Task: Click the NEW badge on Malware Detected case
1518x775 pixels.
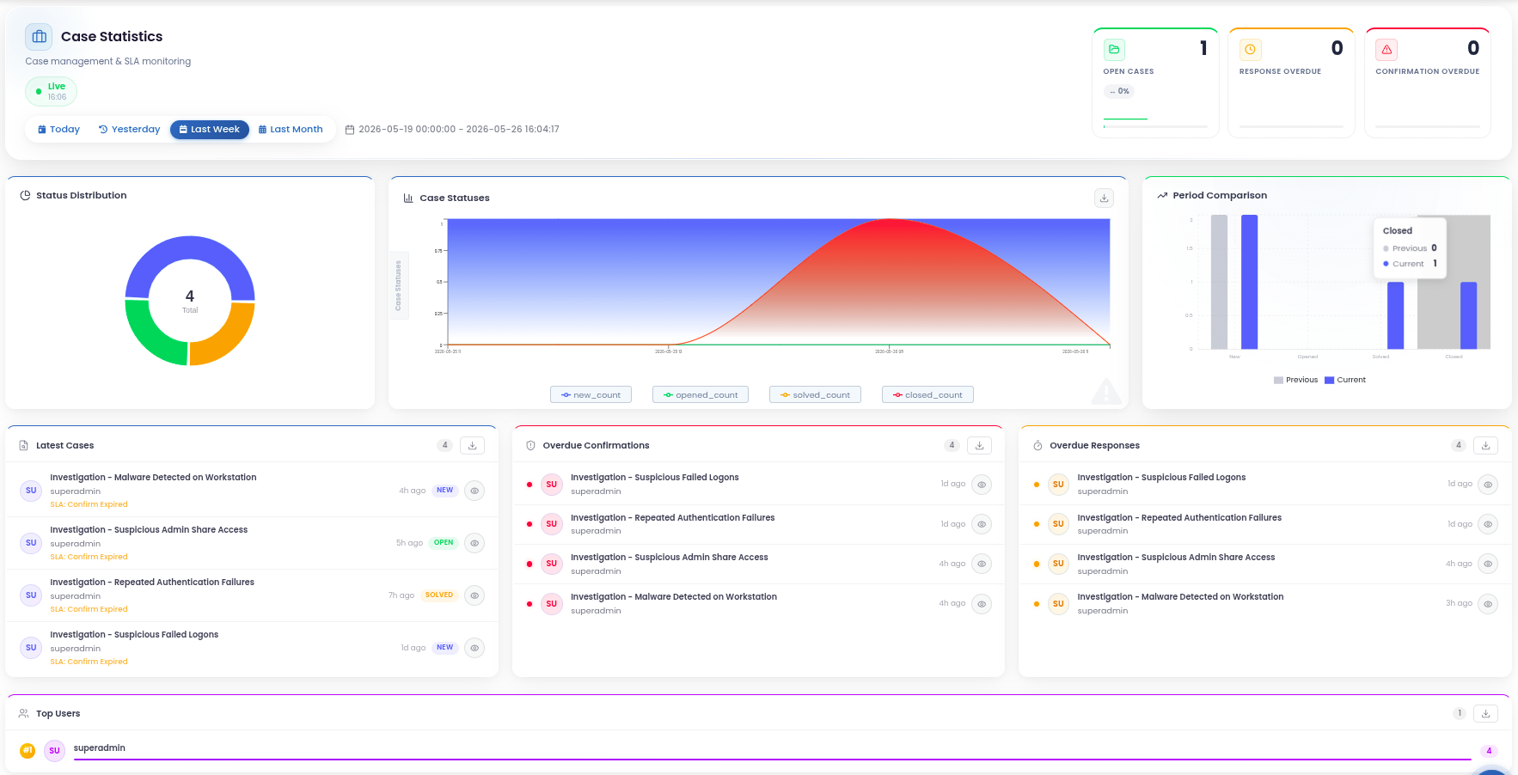Action: (445, 491)
